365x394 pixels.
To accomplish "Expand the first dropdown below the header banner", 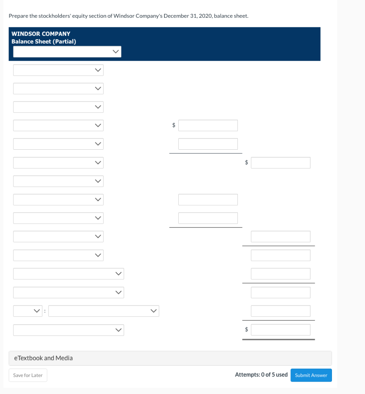I will tap(58, 70).
